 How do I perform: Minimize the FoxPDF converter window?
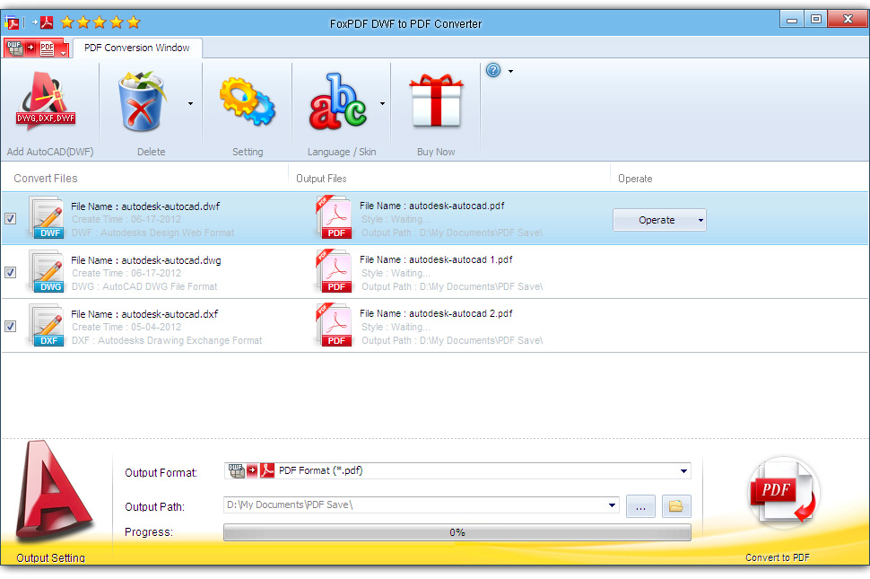coord(792,20)
